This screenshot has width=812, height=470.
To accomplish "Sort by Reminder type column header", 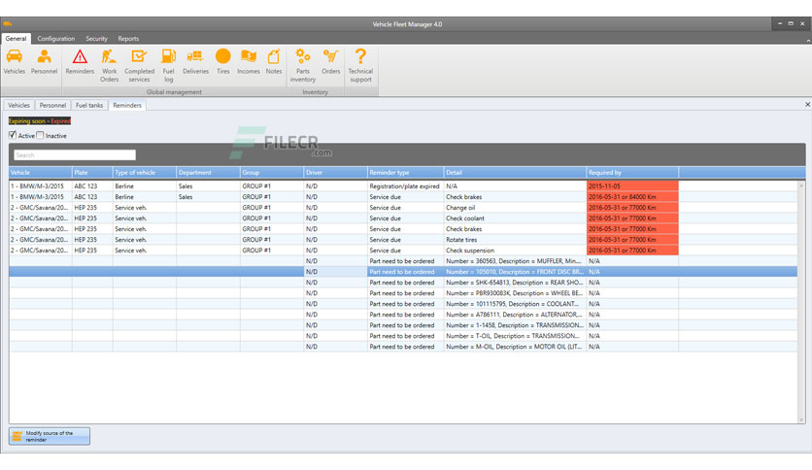I will point(405,173).
